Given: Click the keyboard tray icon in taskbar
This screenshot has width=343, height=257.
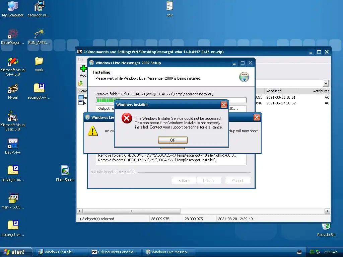Looking at the screenshot, I should coord(299,252).
